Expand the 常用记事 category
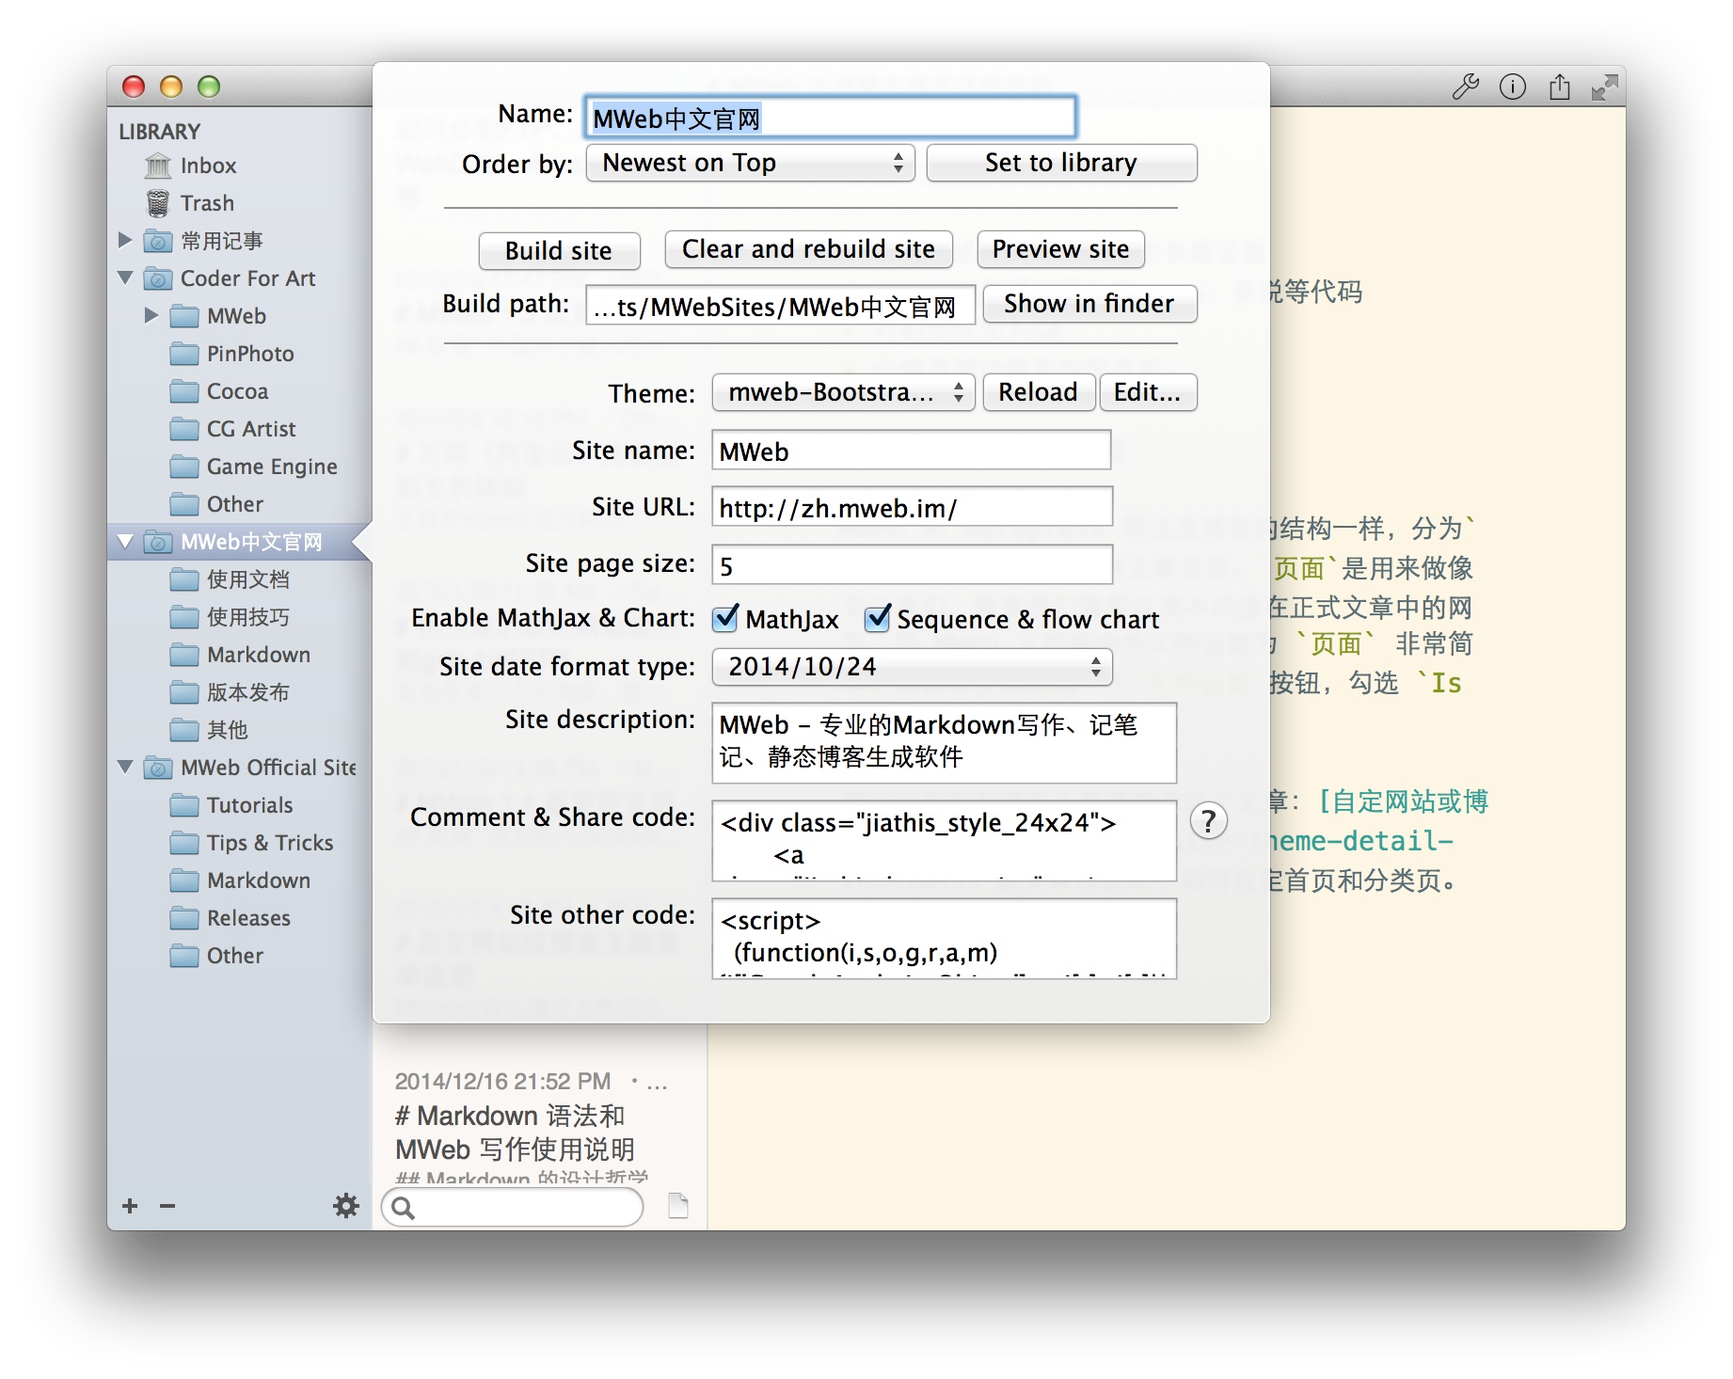Image resolution: width=1733 pixels, height=1379 pixels. click(125, 241)
